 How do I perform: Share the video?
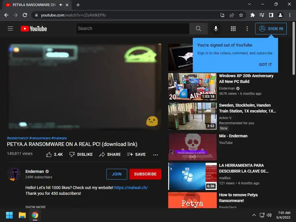(110, 154)
